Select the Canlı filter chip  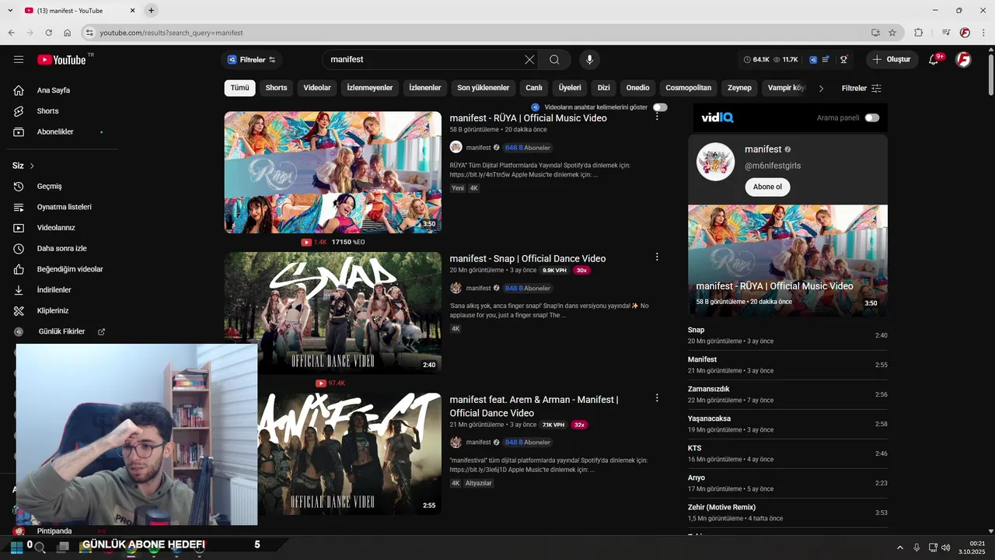coord(533,88)
